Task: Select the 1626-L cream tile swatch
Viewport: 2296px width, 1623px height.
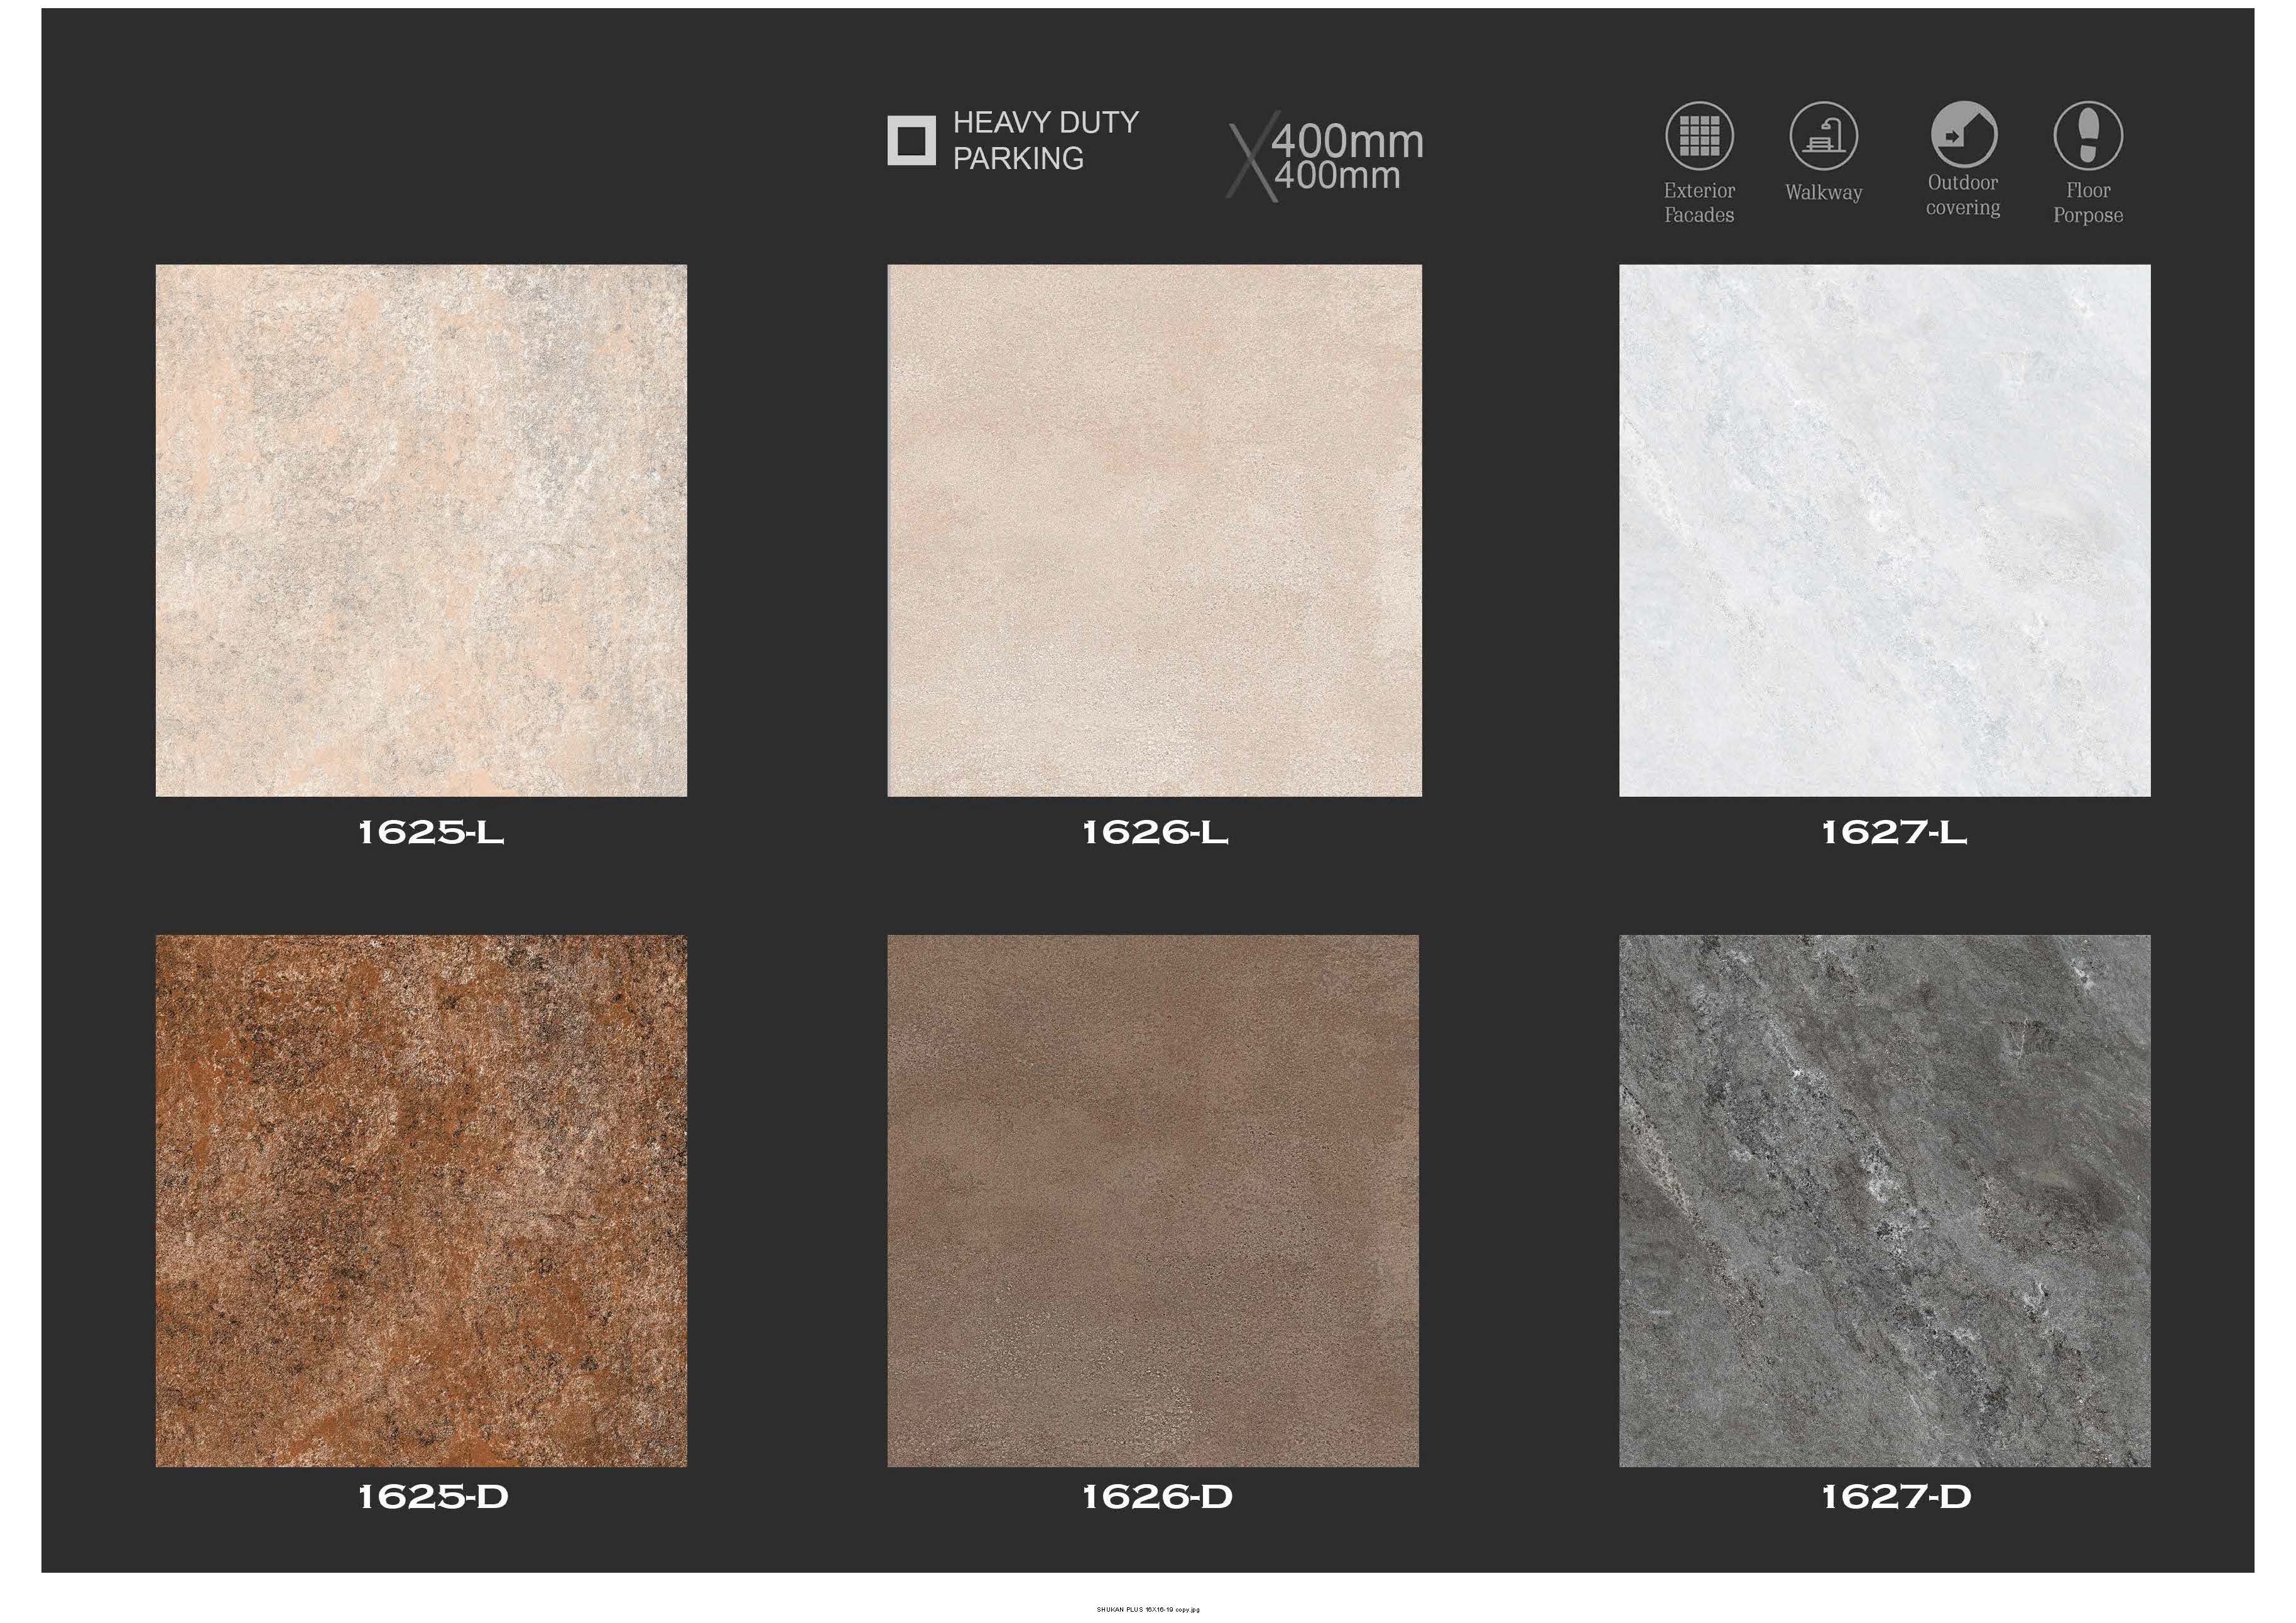Action: point(1154,531)
